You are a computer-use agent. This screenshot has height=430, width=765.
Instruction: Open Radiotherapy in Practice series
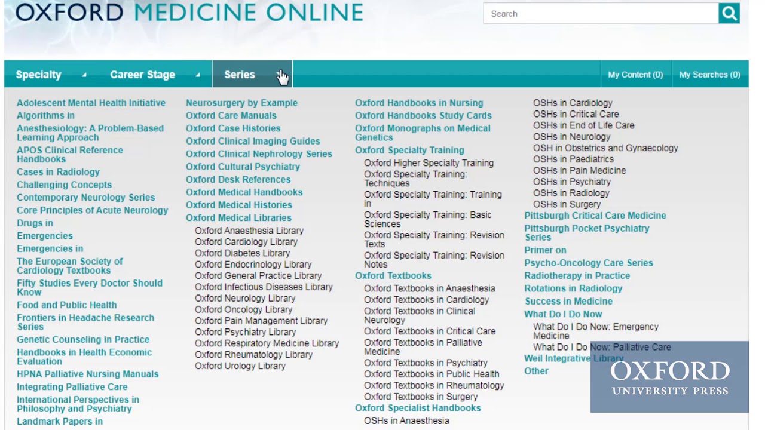click(x=577, y=276)
